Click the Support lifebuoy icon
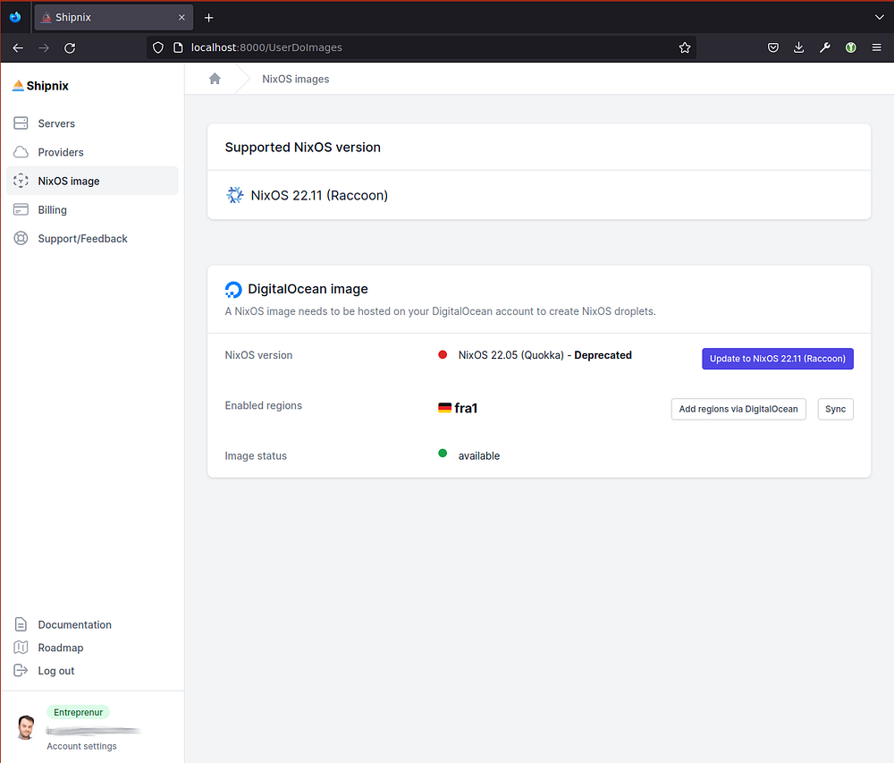 coord(21,238)
